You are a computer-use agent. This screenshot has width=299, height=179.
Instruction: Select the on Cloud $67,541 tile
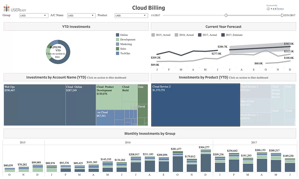(105, 117)
